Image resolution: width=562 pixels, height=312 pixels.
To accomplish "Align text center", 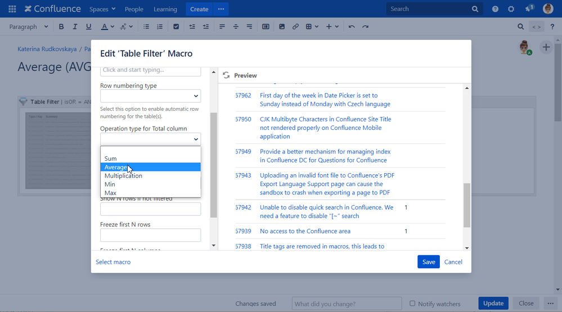I will tap(236, 26).
